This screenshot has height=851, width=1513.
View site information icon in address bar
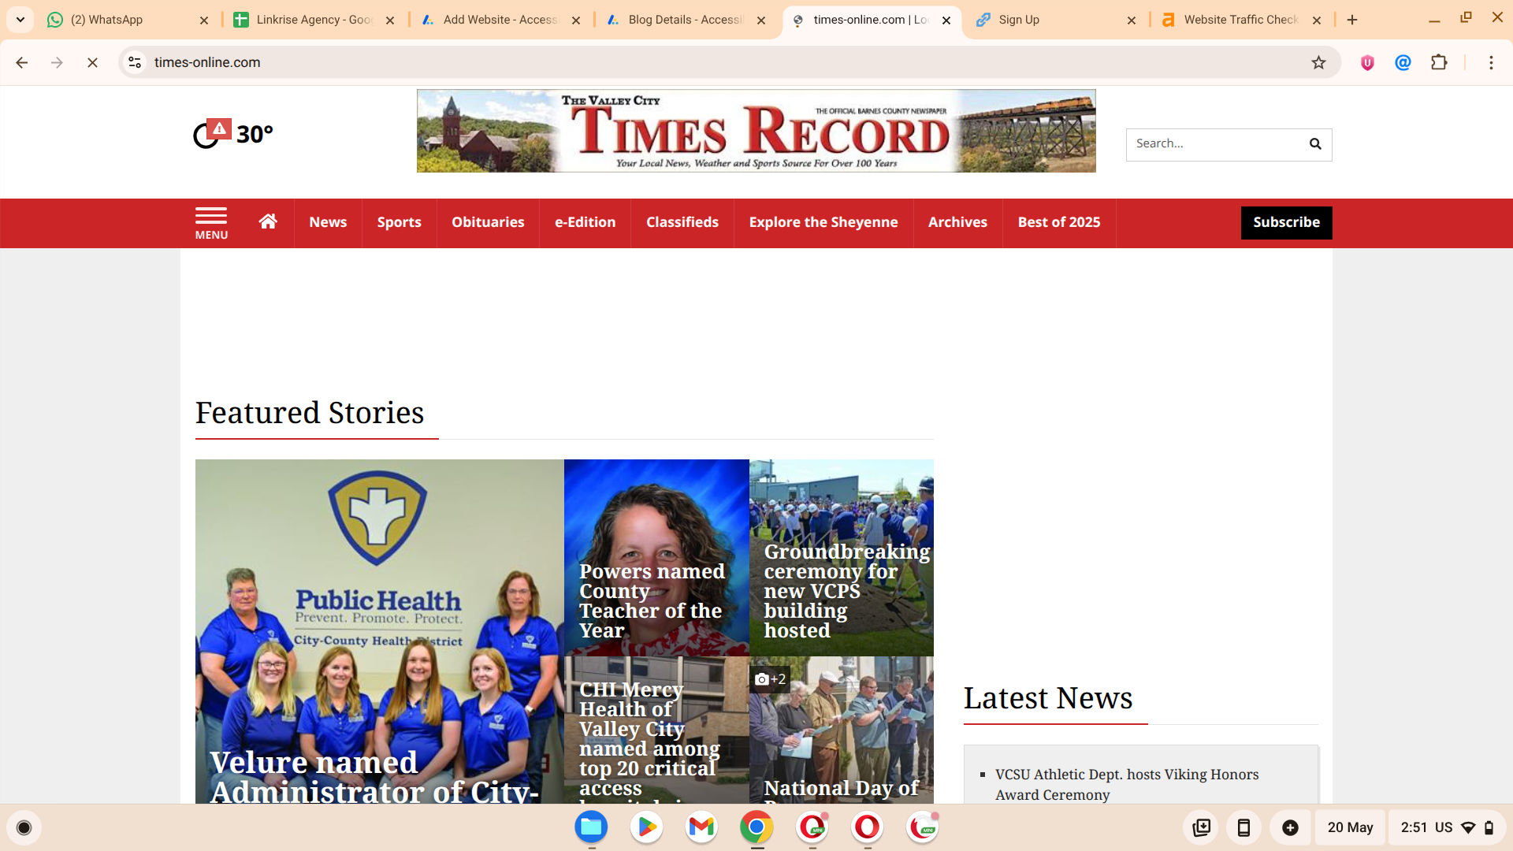[x=135, y=62]
